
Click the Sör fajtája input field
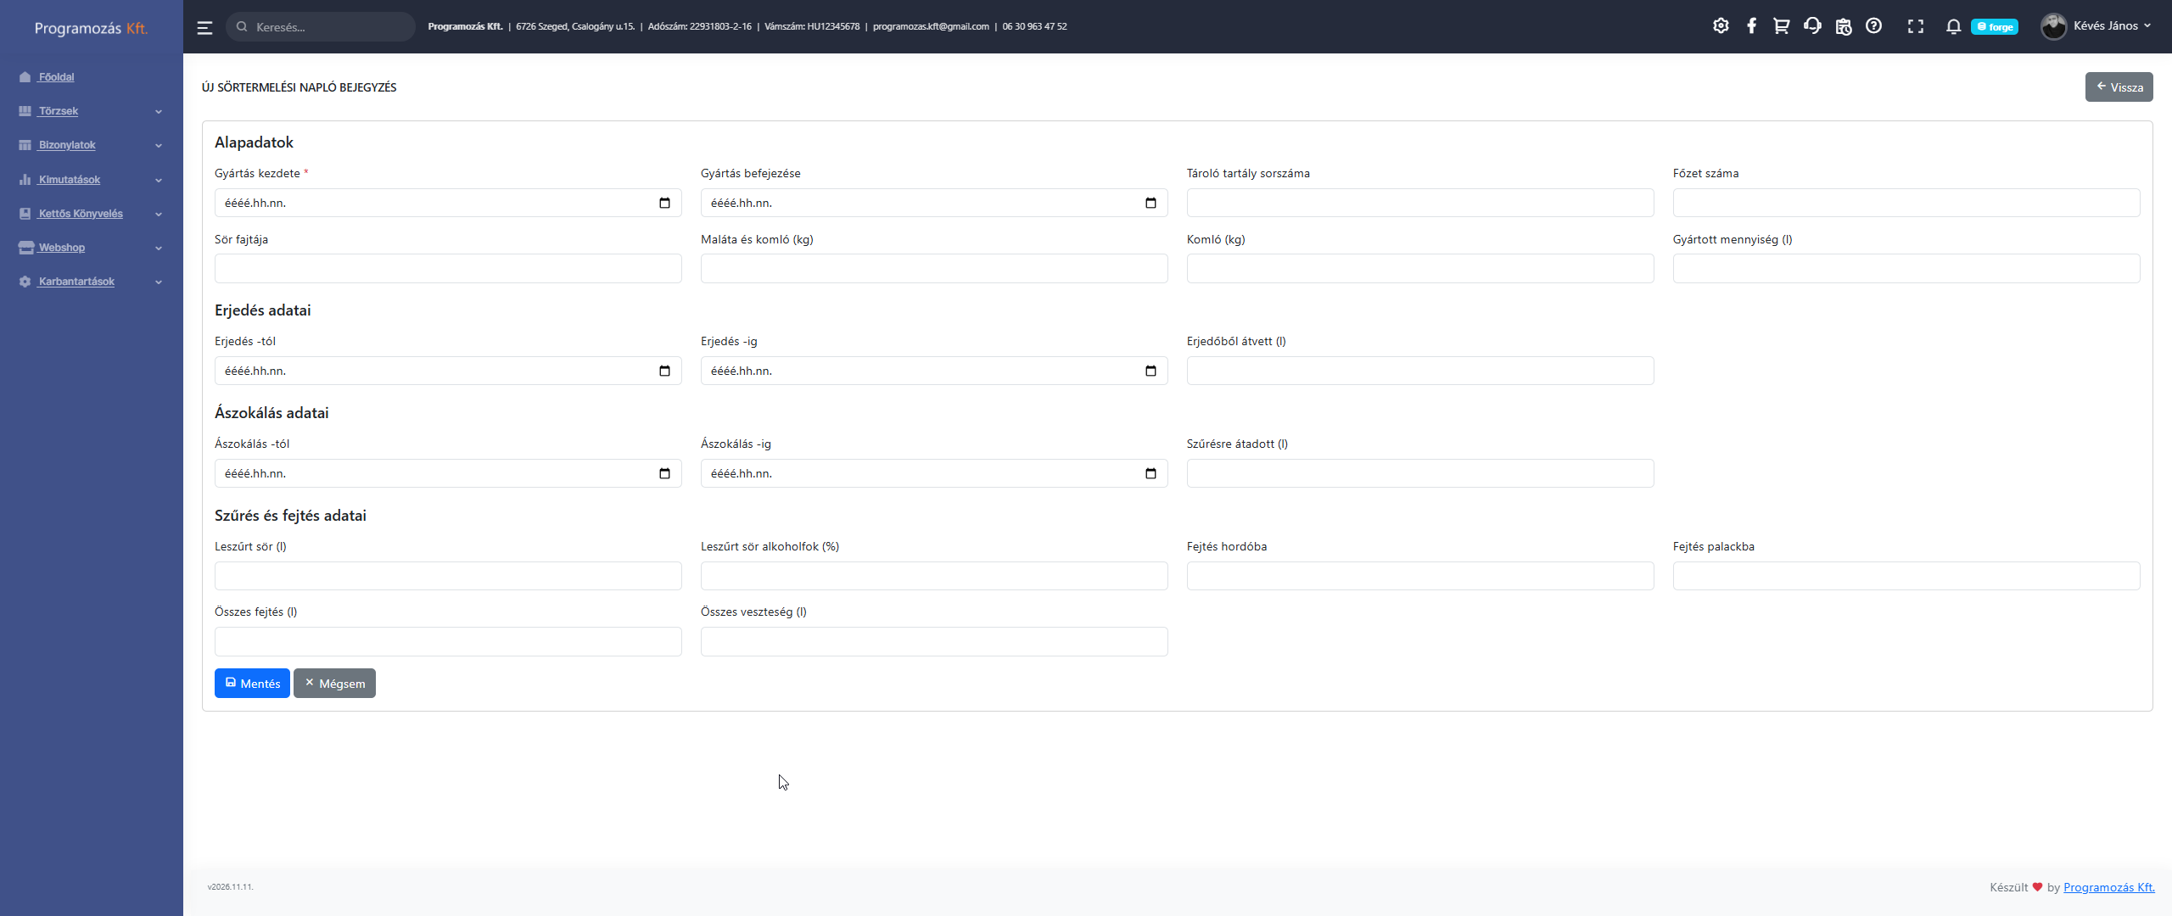click(448, 269)
